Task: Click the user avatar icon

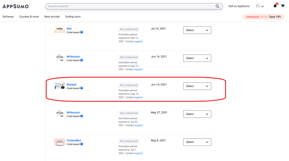Action: pos(258,6)
